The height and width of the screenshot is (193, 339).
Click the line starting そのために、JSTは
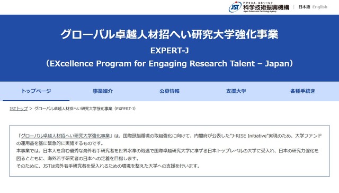[109, 166]
